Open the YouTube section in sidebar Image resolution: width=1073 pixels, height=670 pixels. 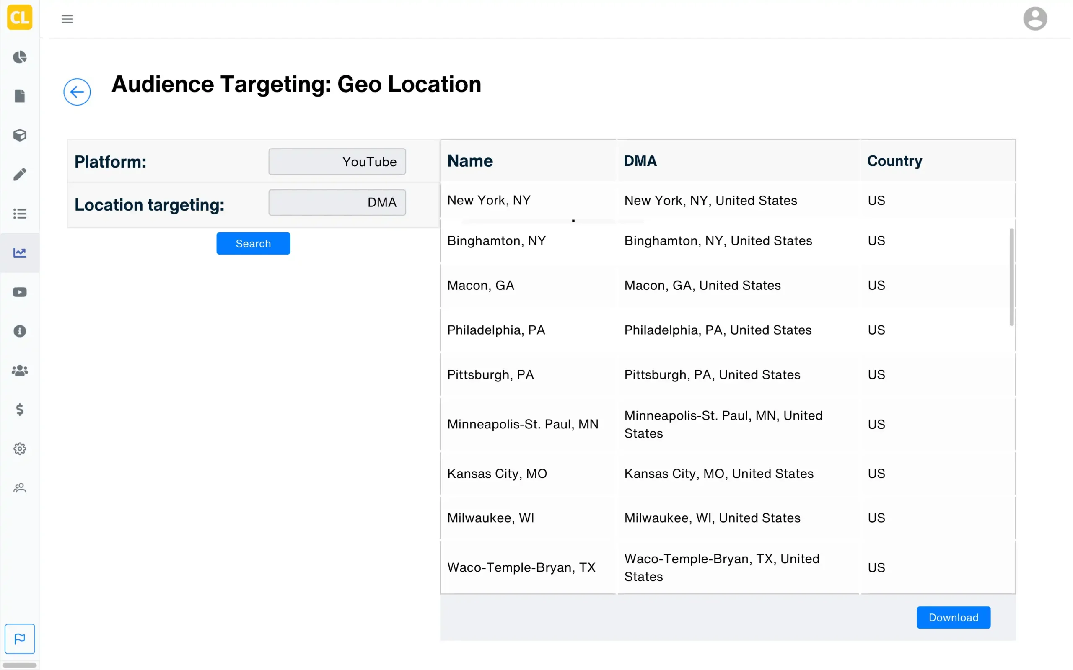tap(20, 291)
